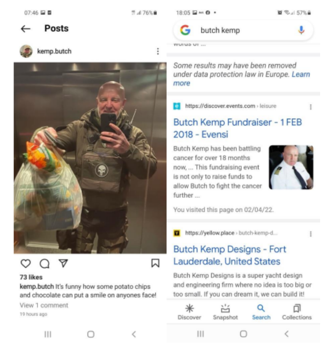Switch to the Snapshot tab
This screenshot has width=333, height=348.
(225, 312)
